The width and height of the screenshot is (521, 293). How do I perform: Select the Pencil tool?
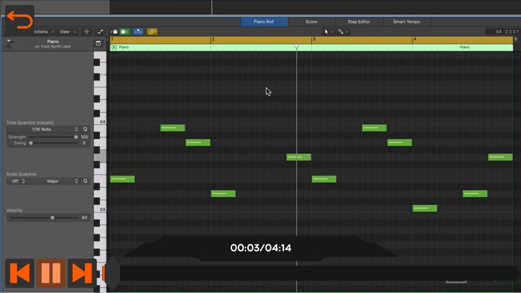340,31
